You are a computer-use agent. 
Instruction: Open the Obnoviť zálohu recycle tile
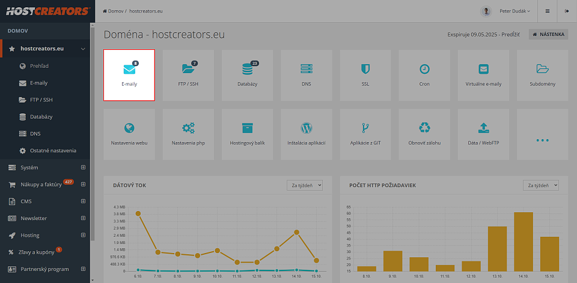424,134
